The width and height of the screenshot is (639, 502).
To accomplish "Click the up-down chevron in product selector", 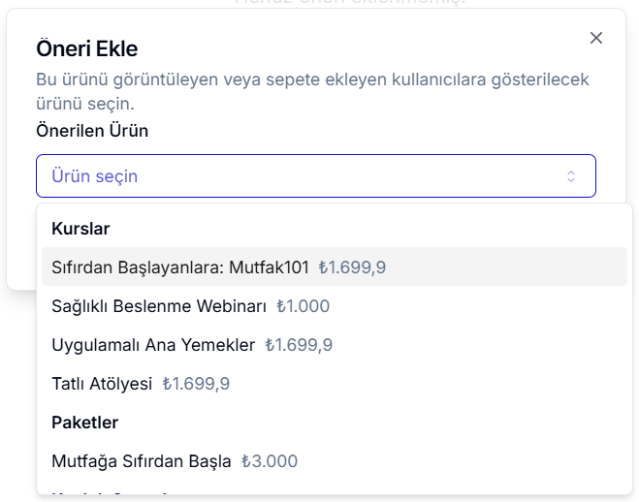I will coord(571,176).
